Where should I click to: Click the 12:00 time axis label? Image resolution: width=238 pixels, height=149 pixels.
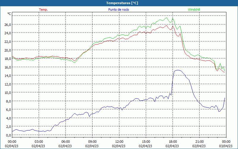[x=119, y=142]
